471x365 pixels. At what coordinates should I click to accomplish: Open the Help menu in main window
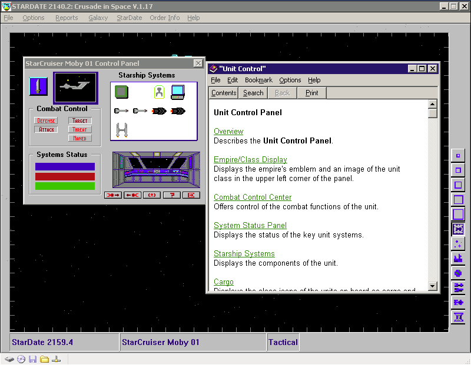194,18
